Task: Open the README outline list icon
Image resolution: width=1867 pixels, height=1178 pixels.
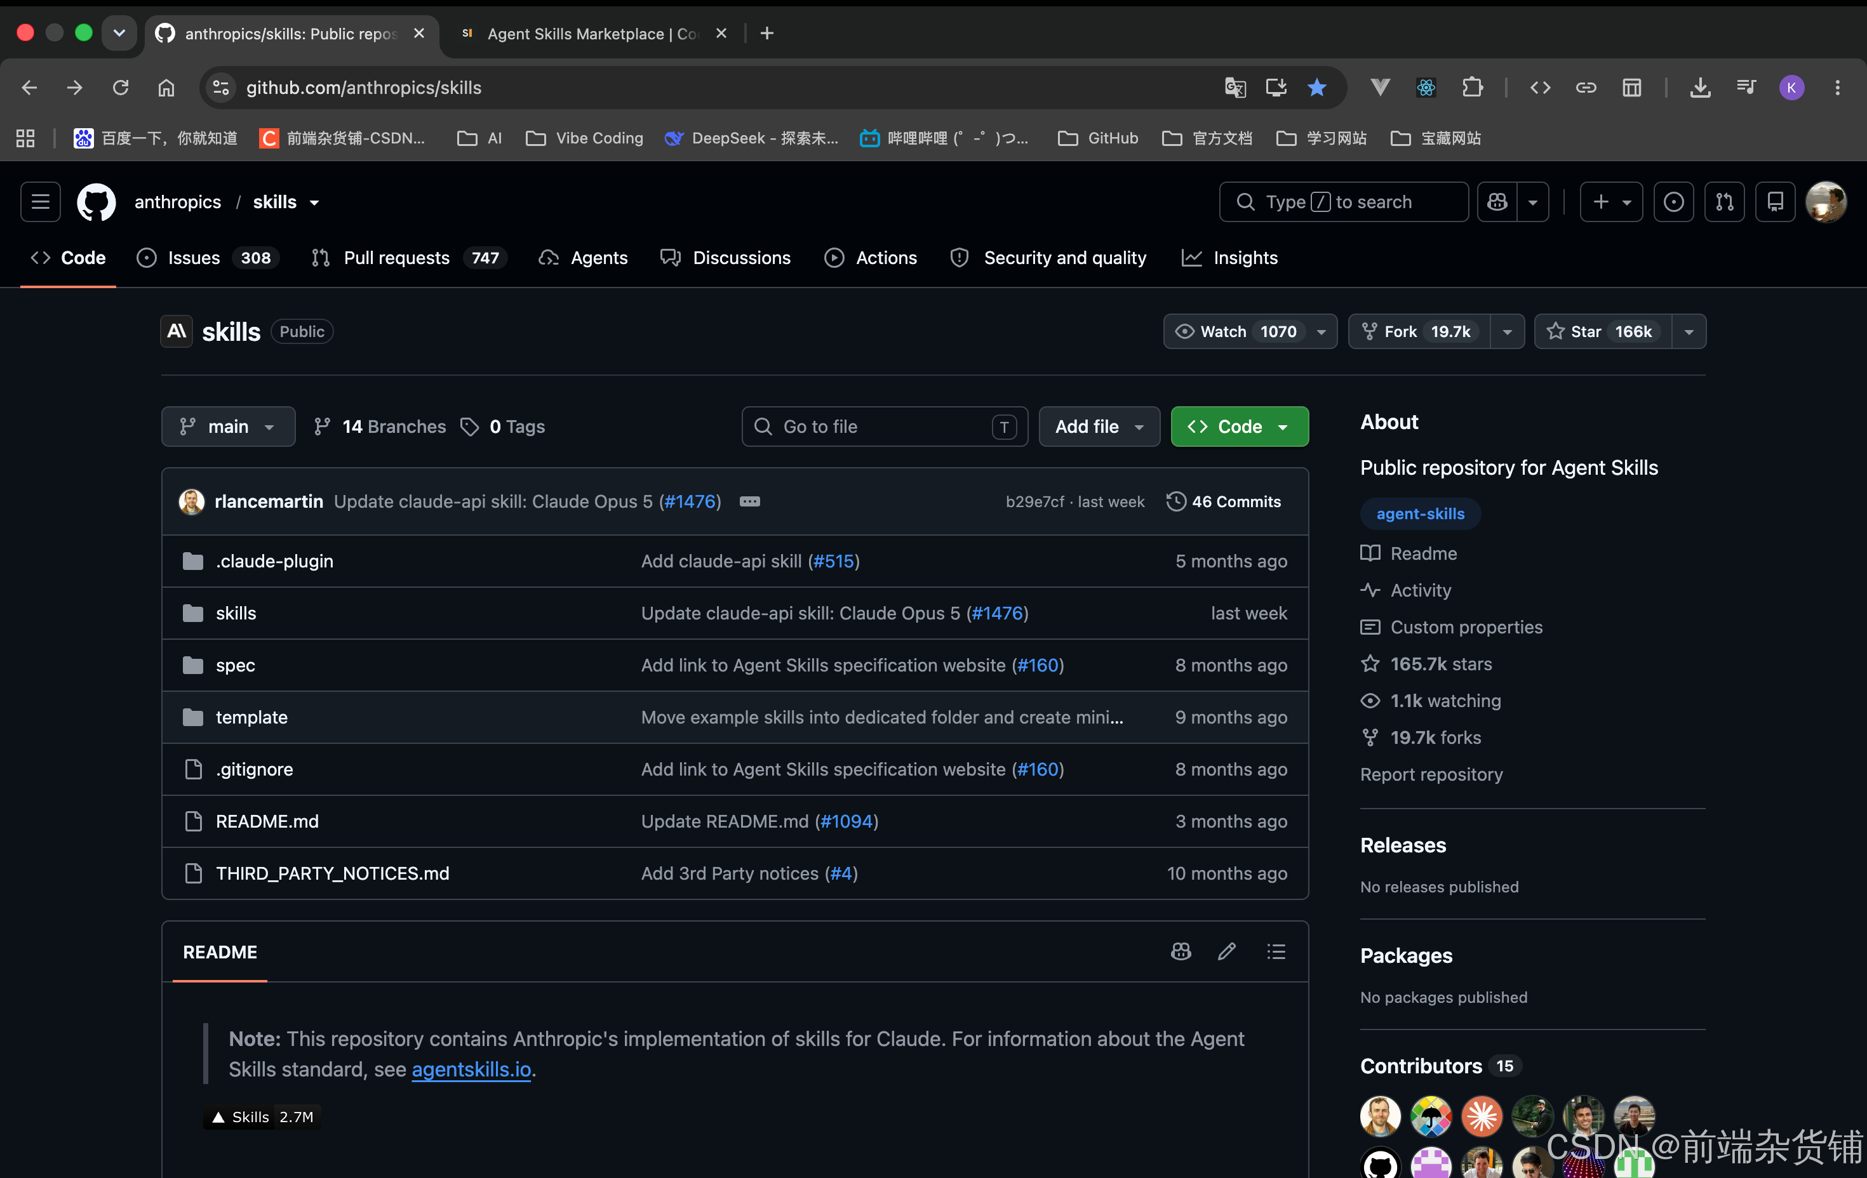Action: tap(1276, 951)
